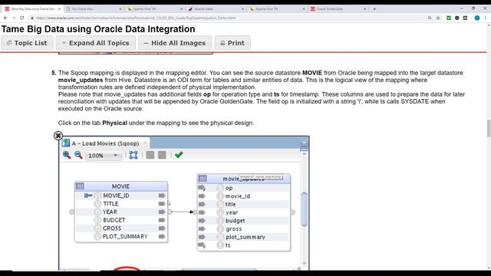Select the budget field in movie_updates
The image size is (491, 276).
tap(236, 221)
